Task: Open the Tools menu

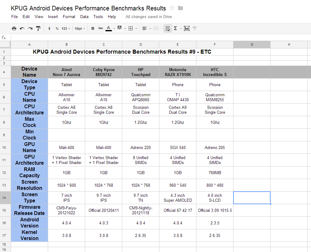Action: [x=98, y=17]
